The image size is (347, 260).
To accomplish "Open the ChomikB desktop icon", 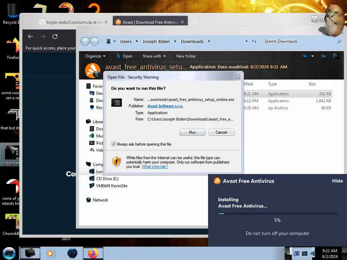I will (11, 225).
